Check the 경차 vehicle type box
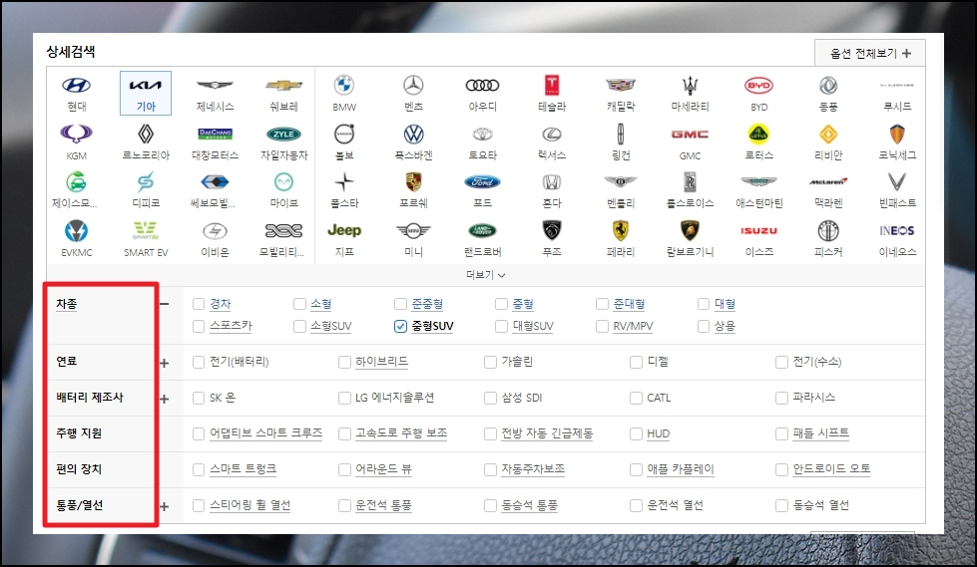The width and height of the screenshot is (977, 567). [199, 304]
